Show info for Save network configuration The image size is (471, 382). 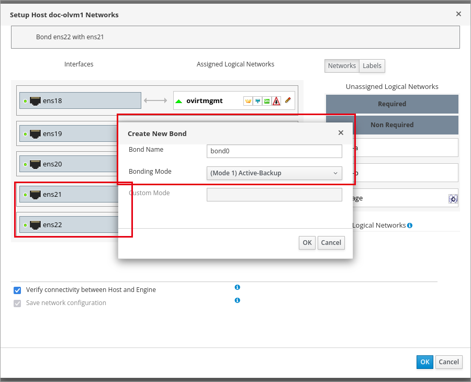pyautogui.click(x=237, y=300)
